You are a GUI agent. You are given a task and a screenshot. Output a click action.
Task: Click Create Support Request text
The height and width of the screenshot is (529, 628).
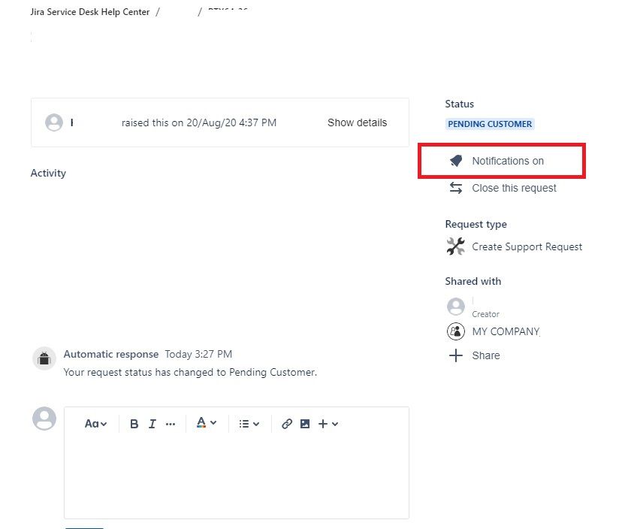pos(527,246)
